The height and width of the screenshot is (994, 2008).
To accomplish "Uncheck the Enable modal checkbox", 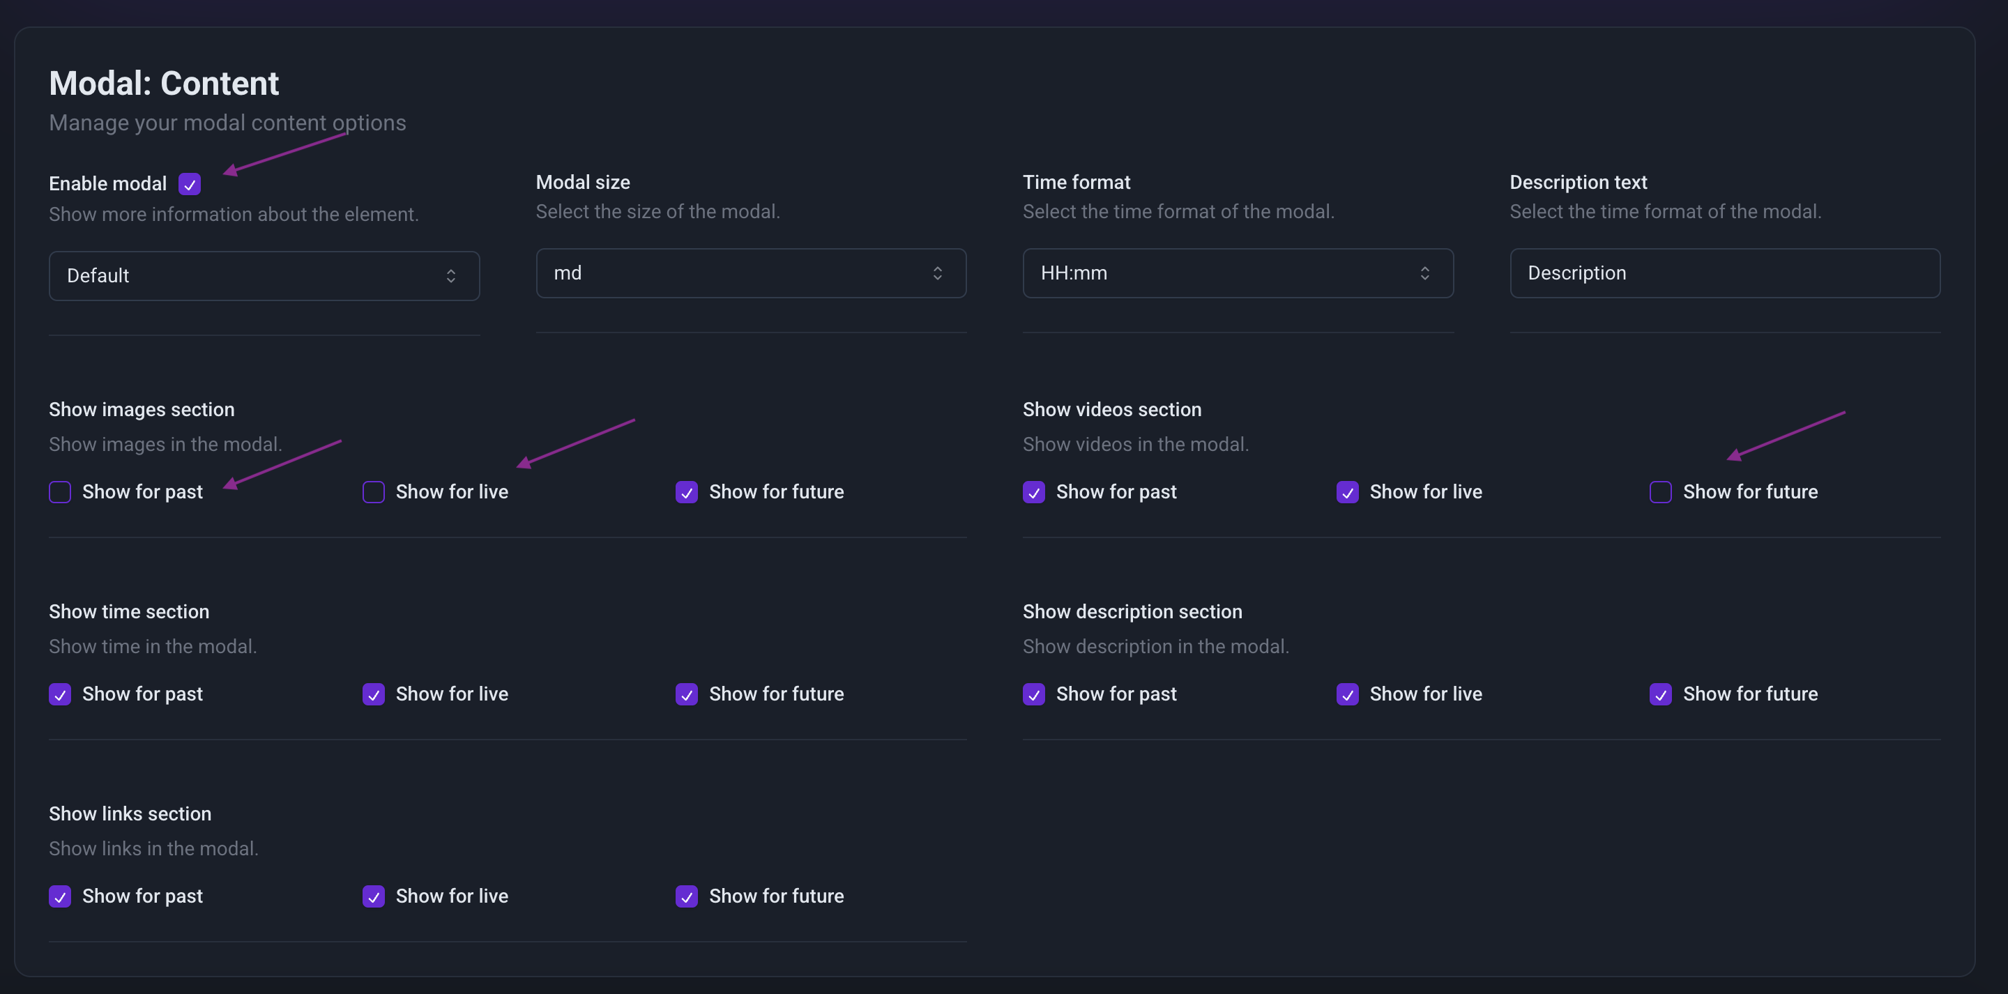I will click(x=190, y=184).
